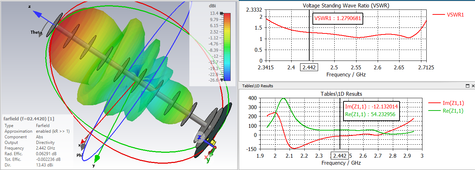Click the lower clamp arrow on the dBi color bar
The height and width of the screenshot is (170, 475).
[222, 80]
